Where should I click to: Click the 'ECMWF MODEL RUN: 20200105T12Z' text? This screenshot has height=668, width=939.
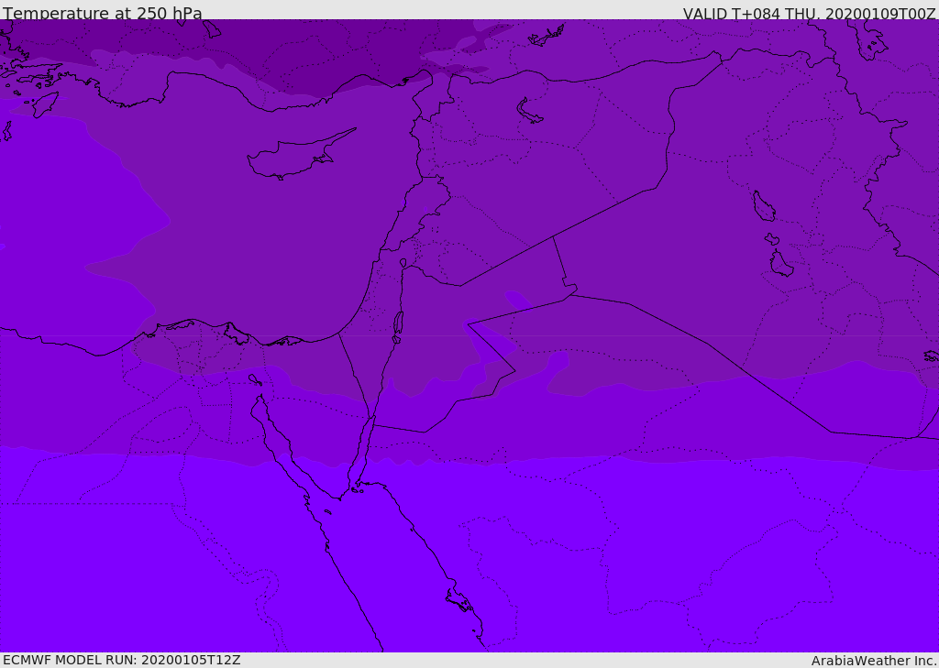(x=122, y=660)
